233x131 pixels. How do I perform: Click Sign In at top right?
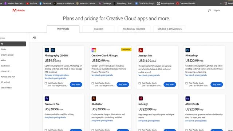217,11
